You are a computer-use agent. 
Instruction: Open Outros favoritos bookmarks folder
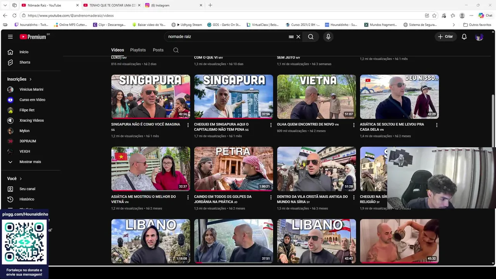[477, 25]
